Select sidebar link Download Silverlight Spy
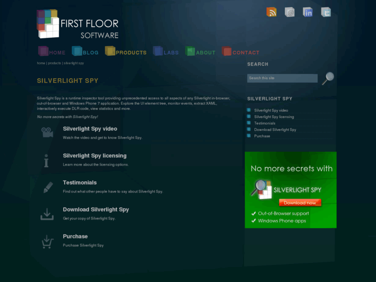The image size is (376, 282). (275, 129)
